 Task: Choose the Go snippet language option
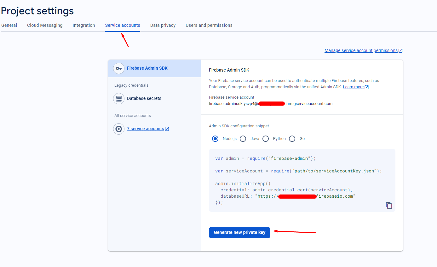pyautogui.click(x=292, y=139)
